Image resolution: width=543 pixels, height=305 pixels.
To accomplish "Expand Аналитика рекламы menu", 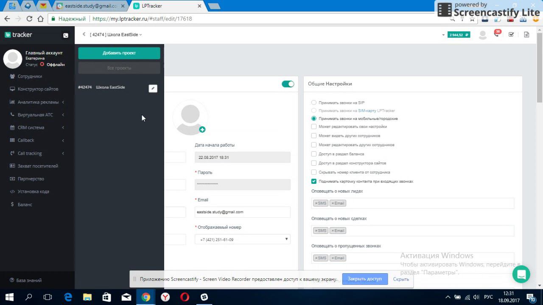I will (x=37, y=102).
